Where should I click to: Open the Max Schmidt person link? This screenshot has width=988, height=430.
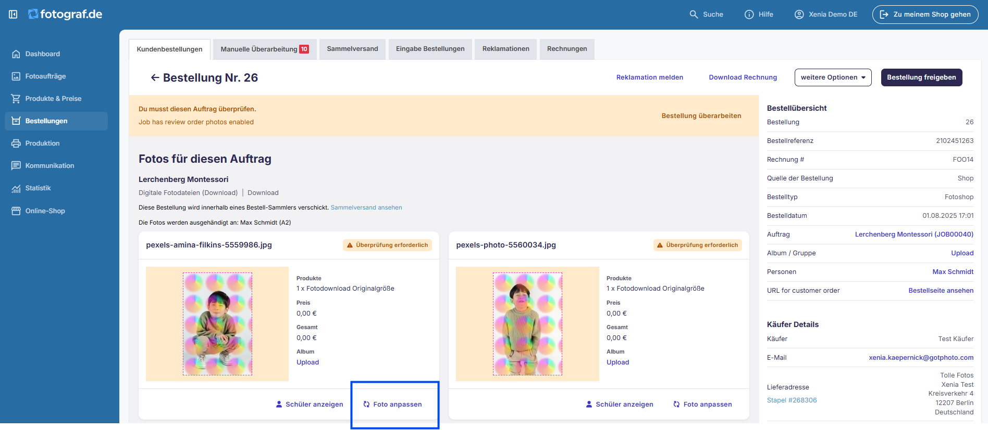pos(953,272)
